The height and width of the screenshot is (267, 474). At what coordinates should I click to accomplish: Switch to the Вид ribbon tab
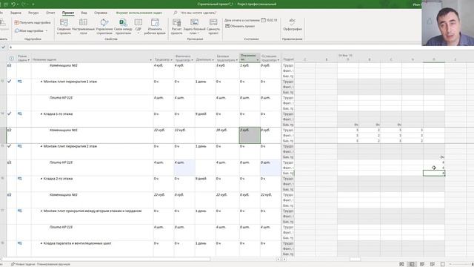[84, 13]
